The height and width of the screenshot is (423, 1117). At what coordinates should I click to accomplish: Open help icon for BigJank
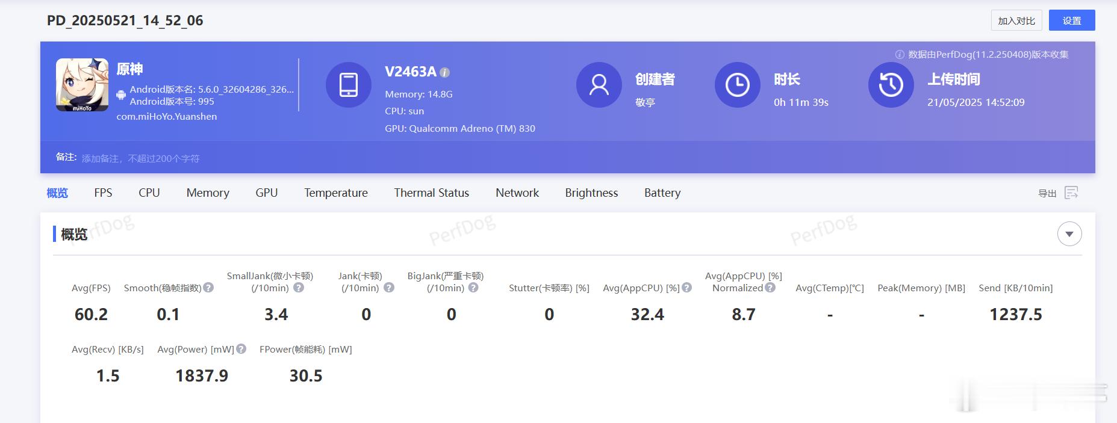[473, 288]
